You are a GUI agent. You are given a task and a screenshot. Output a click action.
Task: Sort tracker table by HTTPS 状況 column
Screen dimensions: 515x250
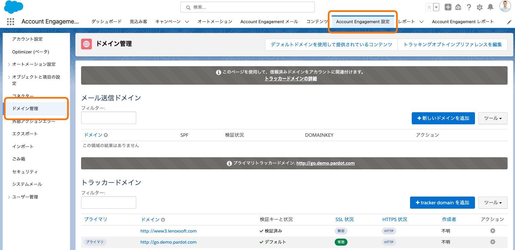tap(395, 219)
